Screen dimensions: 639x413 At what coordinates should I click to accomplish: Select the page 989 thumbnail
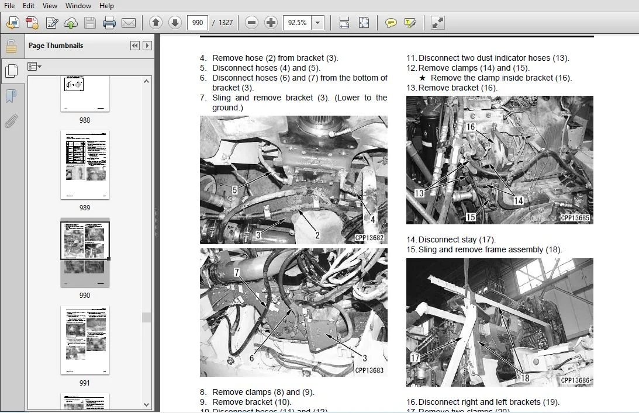85,165
